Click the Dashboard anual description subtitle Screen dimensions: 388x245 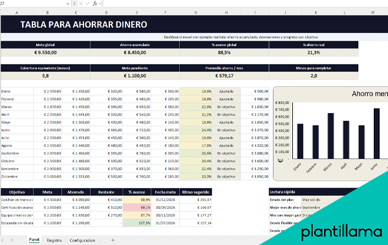(x=241, y=37)
